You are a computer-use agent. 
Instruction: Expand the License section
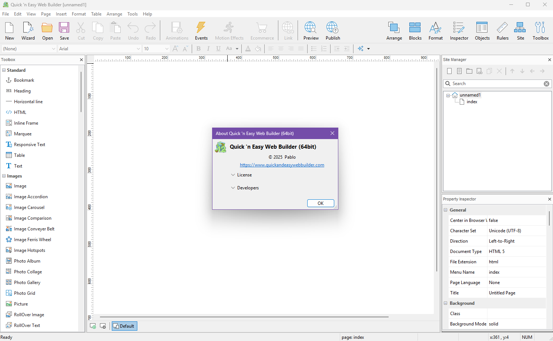pos(233,175)
